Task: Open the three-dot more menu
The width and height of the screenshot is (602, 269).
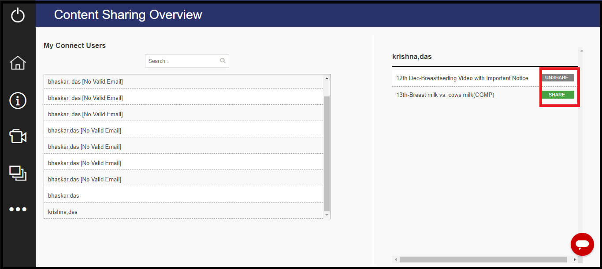Action: 18,209
